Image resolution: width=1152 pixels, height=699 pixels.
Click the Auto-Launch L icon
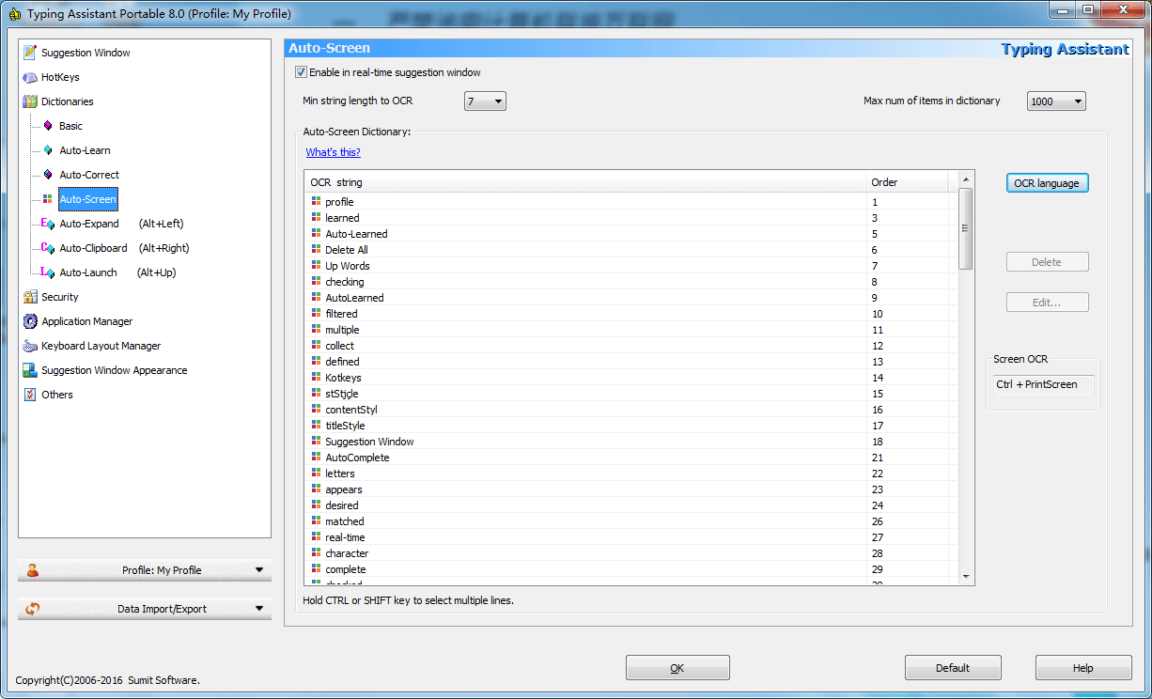[47, 272]
